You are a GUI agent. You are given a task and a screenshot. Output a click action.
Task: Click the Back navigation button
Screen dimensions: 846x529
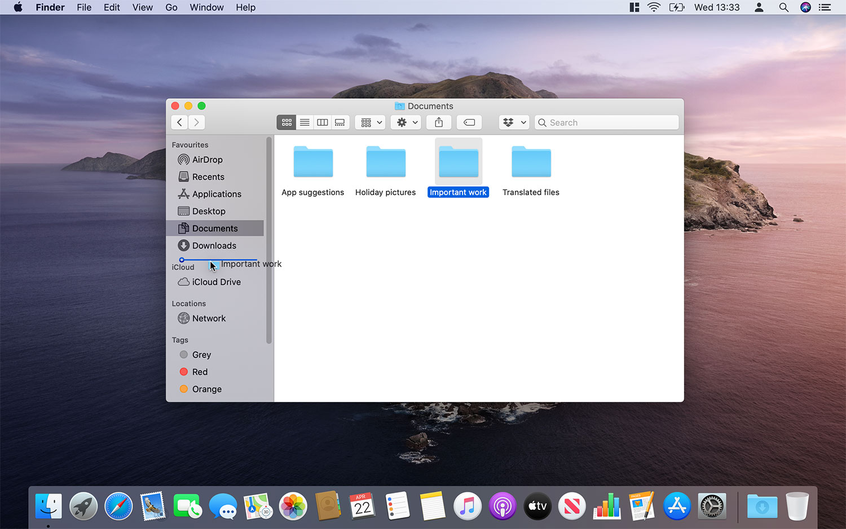pyautogui.click(x=179, y=122)
